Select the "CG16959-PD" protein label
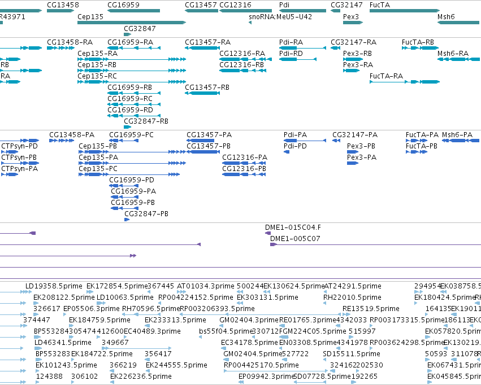481x385 pixels. tap(132, 181)
